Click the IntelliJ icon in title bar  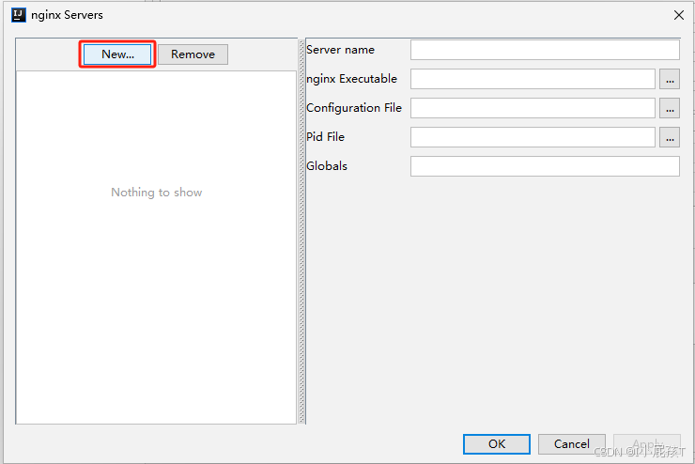click(x=18, y=15)
